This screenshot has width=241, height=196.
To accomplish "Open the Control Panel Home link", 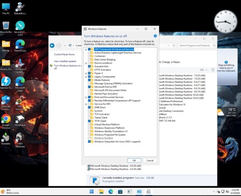I will click(x=64, y=54).
